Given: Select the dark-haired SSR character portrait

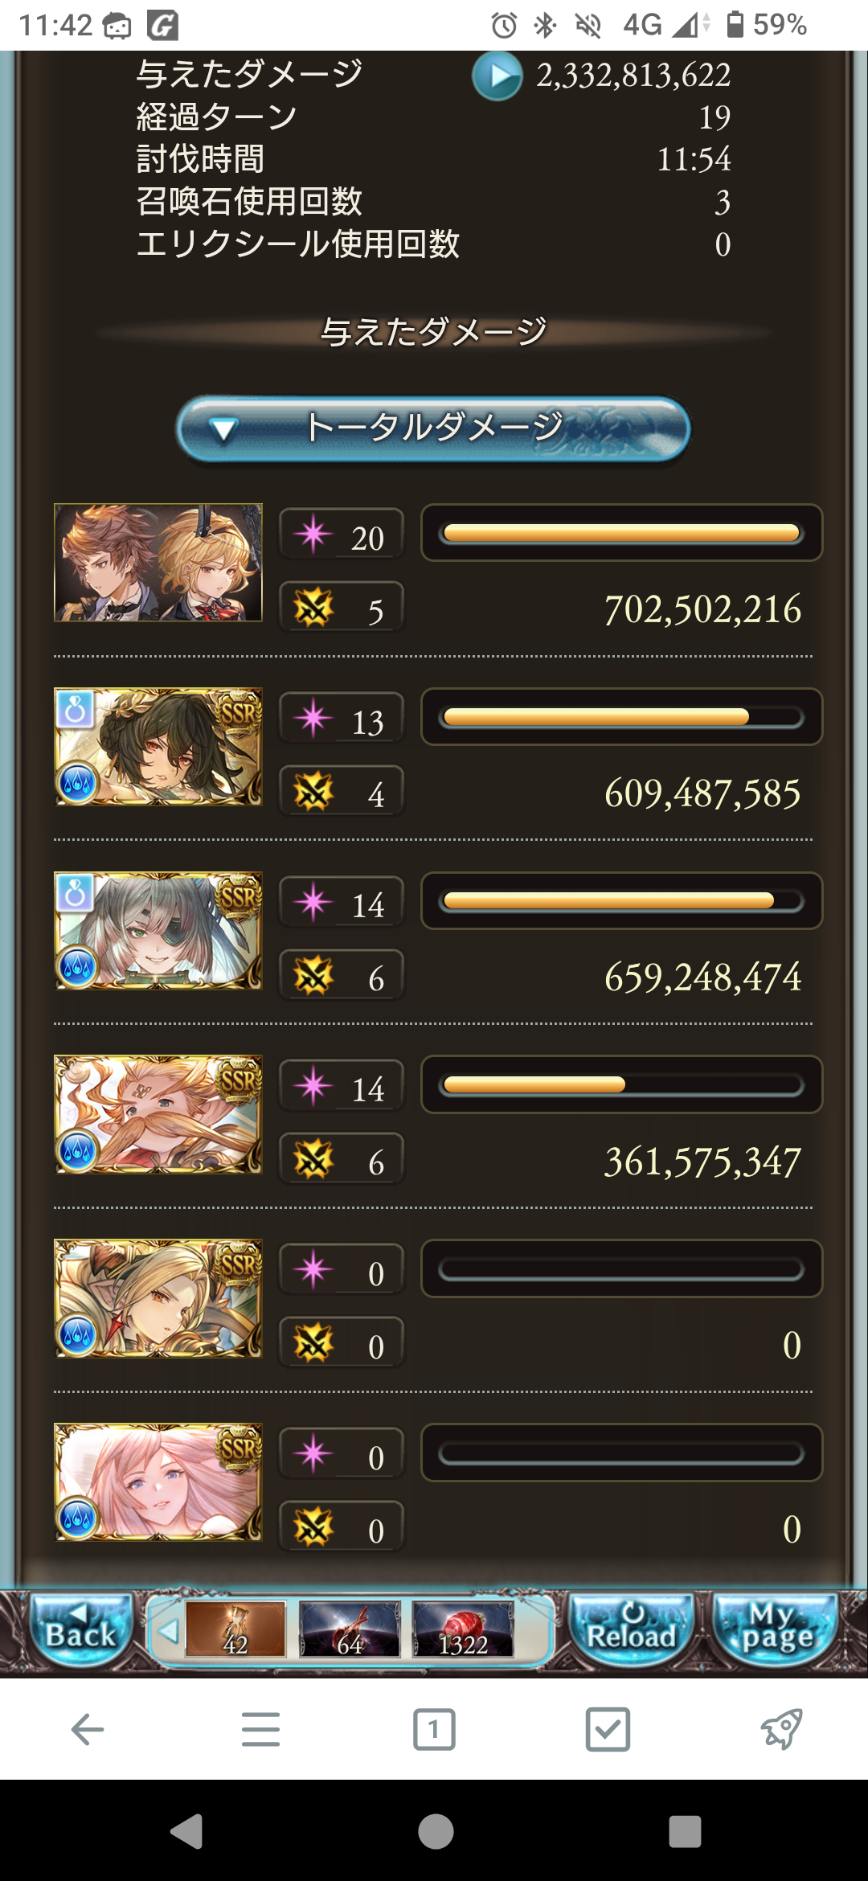Looking at the screenshot, I should click(158, 747).
